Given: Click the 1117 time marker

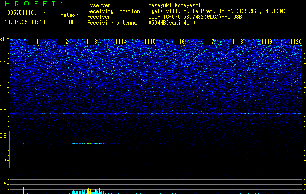Looking at the screenshot, I should click(x=208, y=42).
